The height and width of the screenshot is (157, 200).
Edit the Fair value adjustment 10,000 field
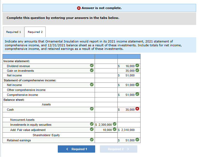(106, 130)
